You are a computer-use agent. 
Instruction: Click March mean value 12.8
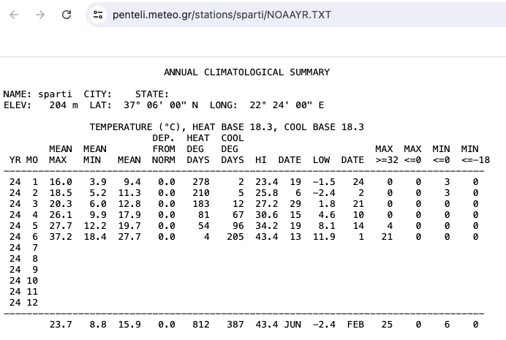[x=129, y=204]
